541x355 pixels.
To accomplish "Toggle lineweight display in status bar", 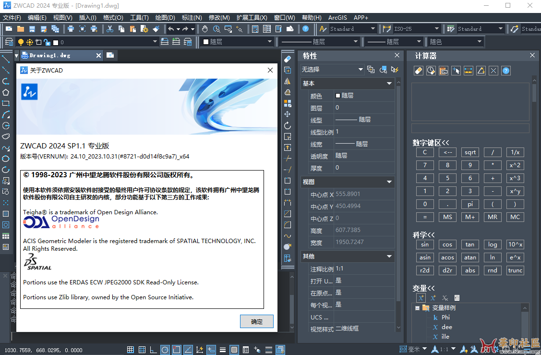I will pyautogui.click(x=223, y=350).
